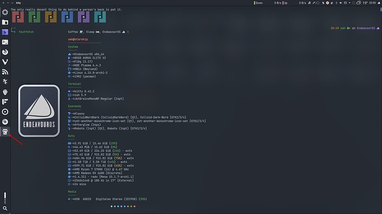Screen dimensions: 382x214
Task: Launch the F-shaped app icon in dock
Action: click(5, 101)
